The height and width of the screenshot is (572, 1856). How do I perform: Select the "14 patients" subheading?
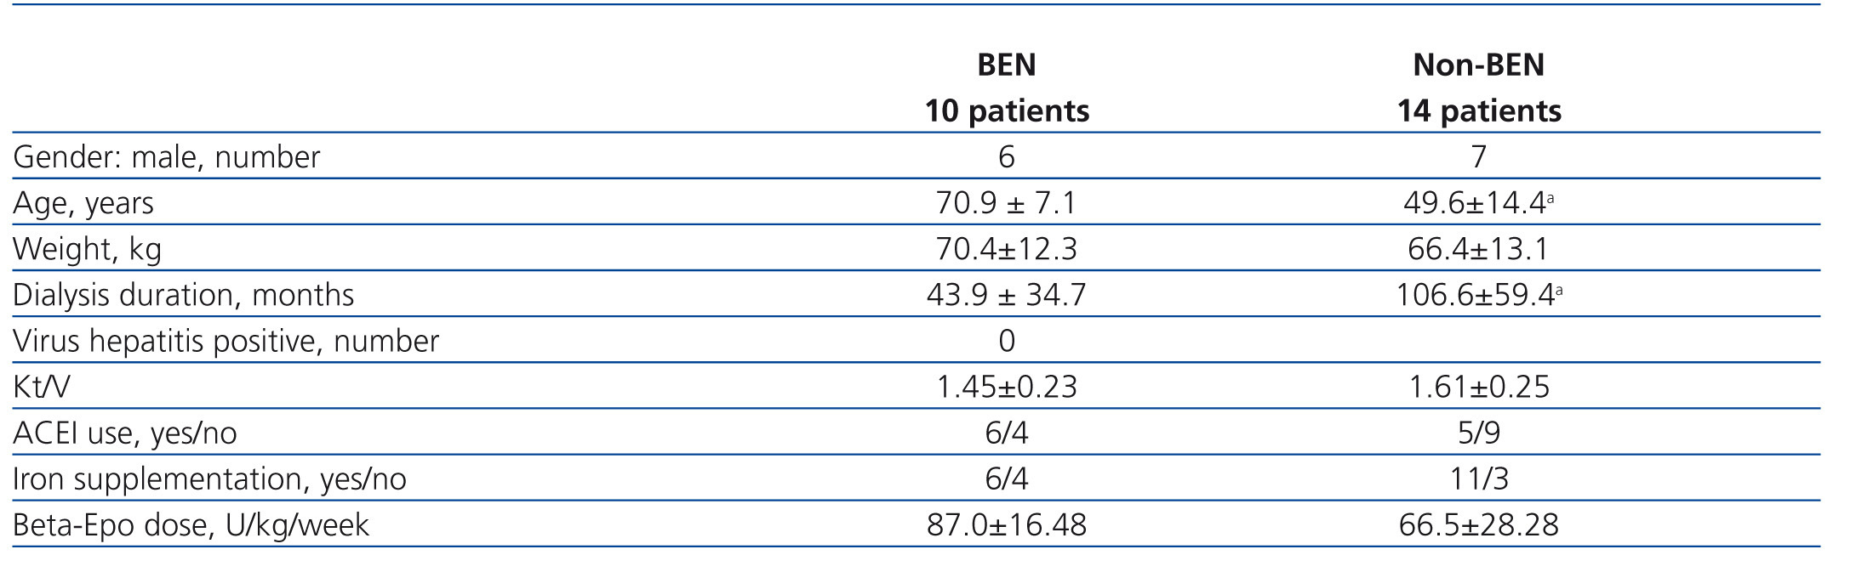(x=1479, y=111)
